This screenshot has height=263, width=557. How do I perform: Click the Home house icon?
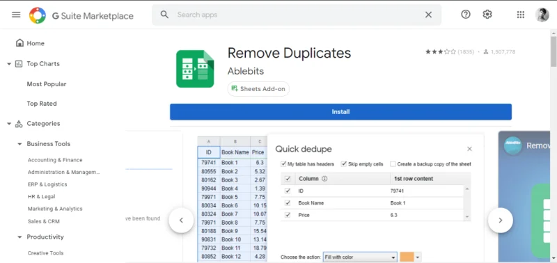tap(20, 43)
